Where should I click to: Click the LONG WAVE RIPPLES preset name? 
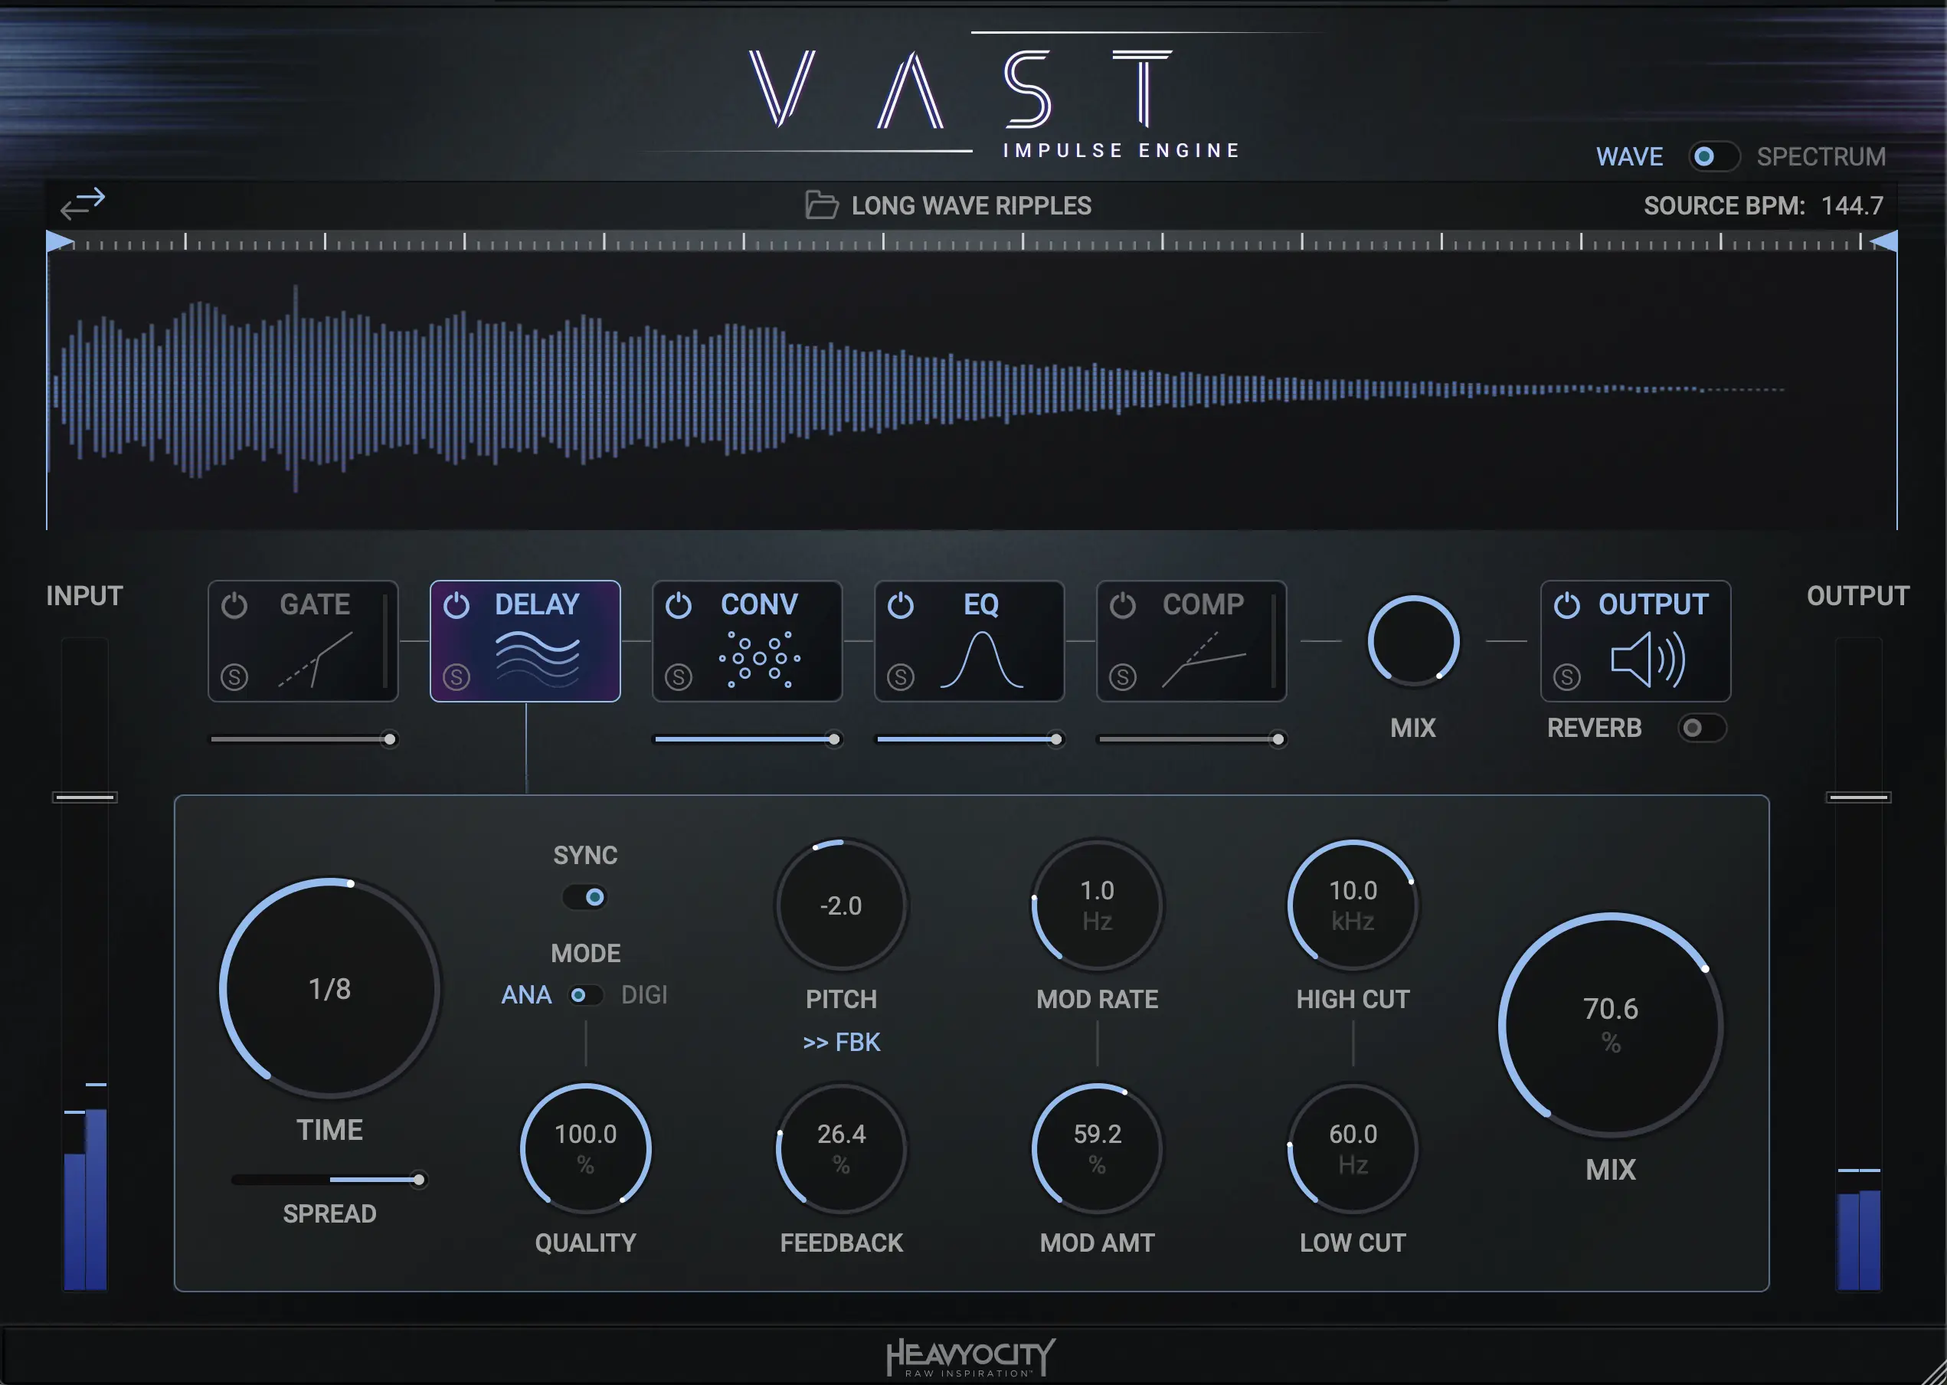click(x=971, y=205)
